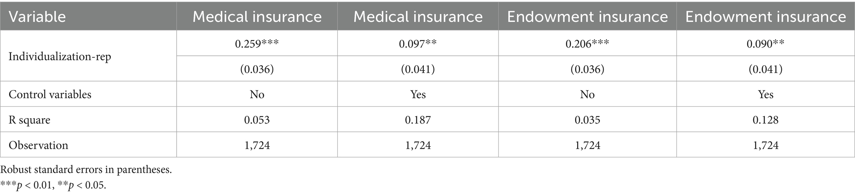
Task: Select the coefficient value 0.259***
Action: pos(257,44)
